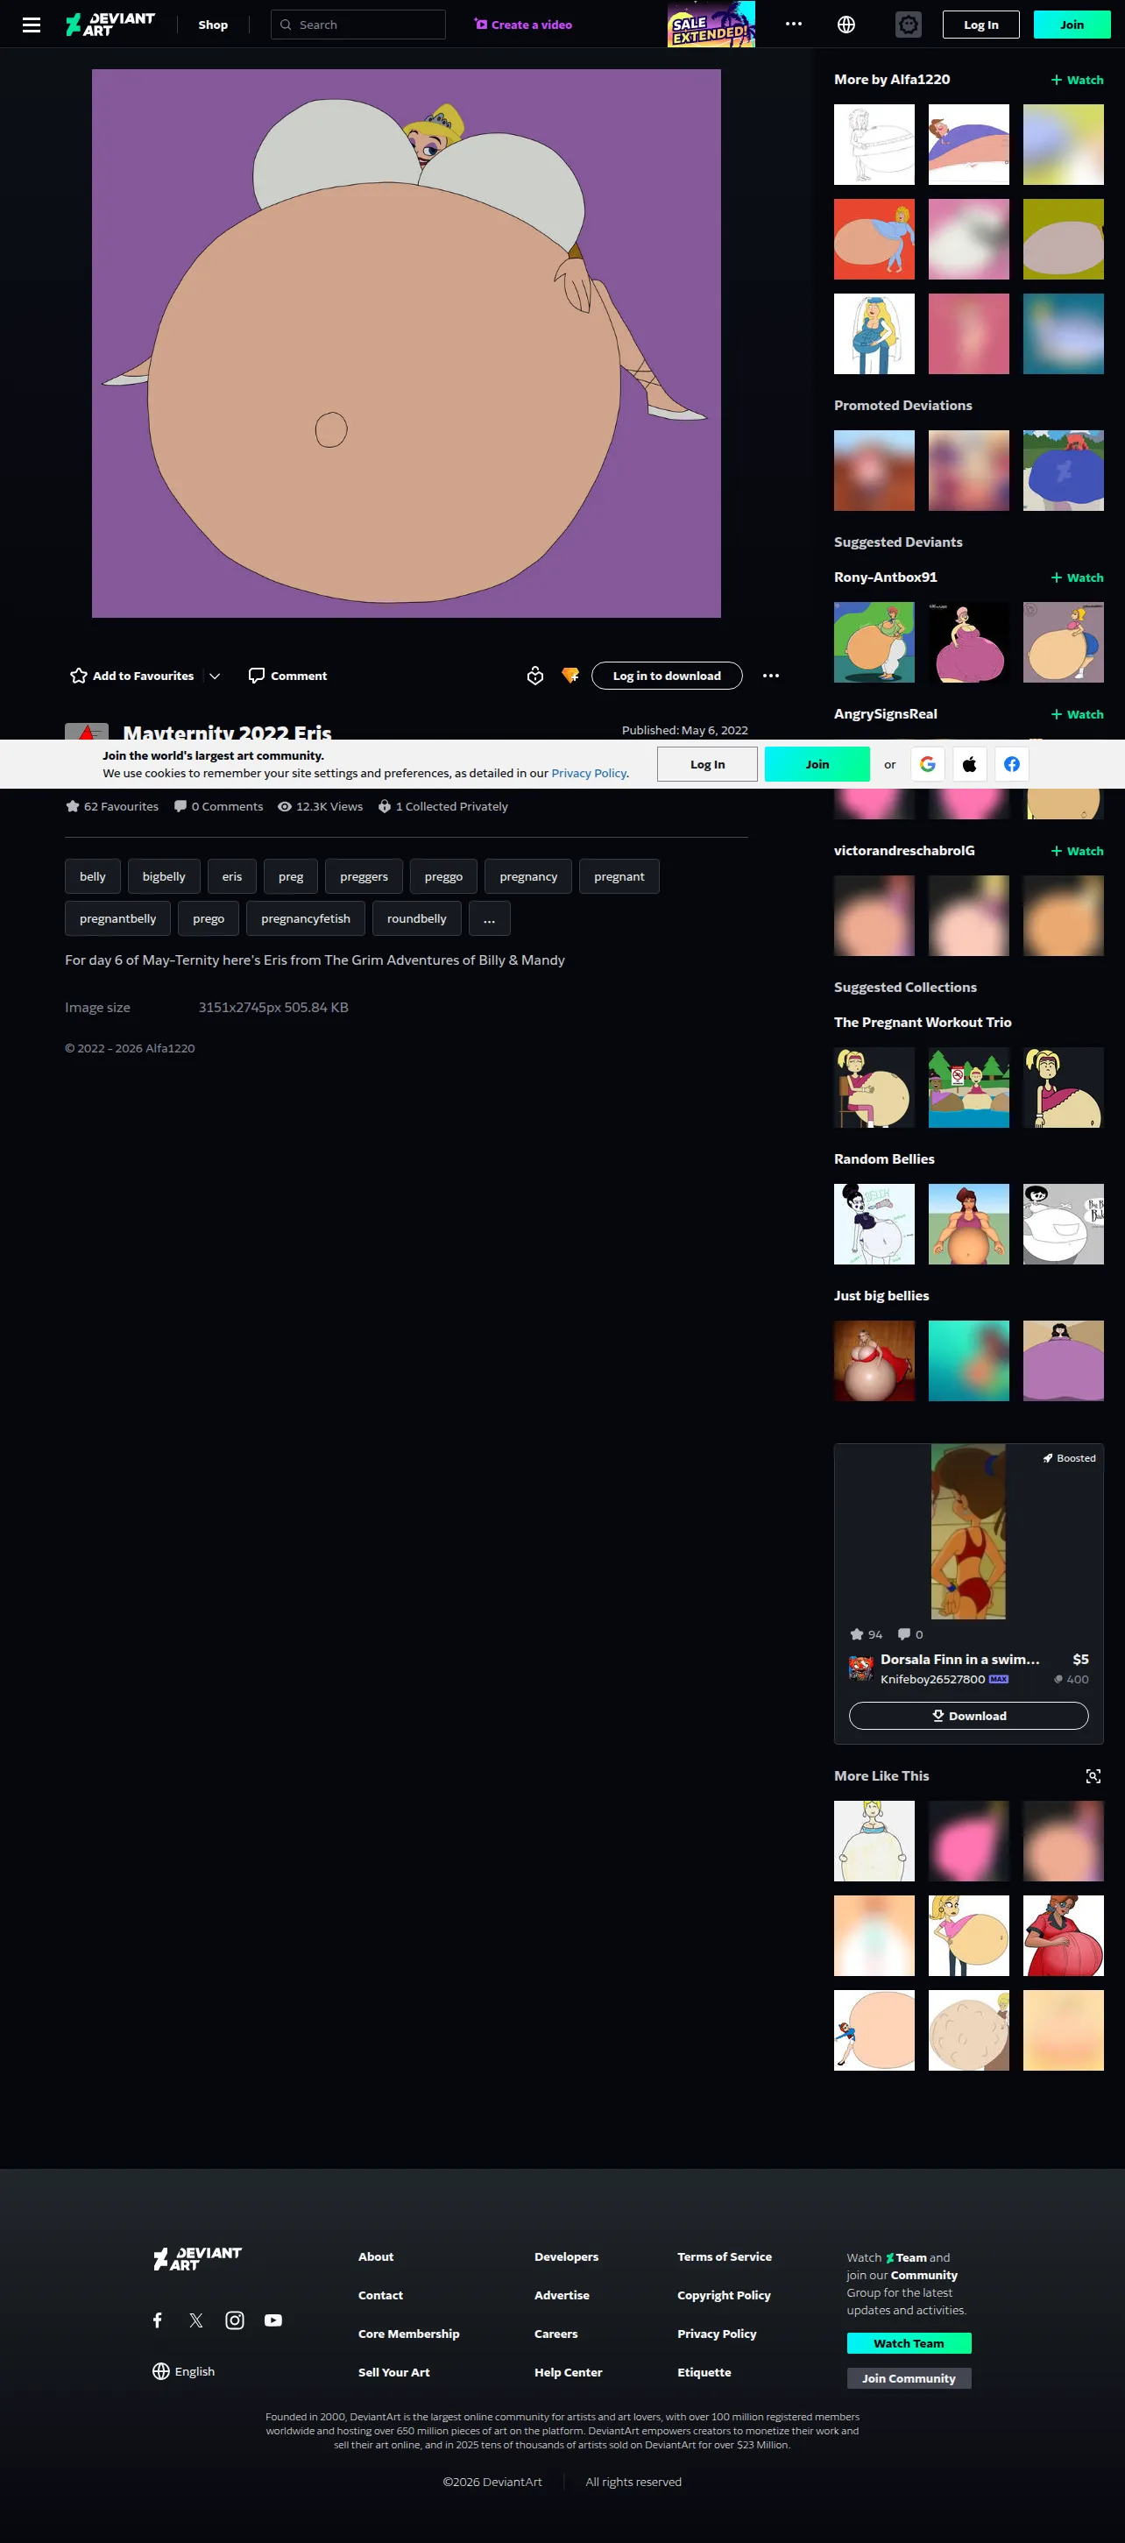Click the header Join button
Viewport: 1125px width, 2543px height.
point(1072,25)
